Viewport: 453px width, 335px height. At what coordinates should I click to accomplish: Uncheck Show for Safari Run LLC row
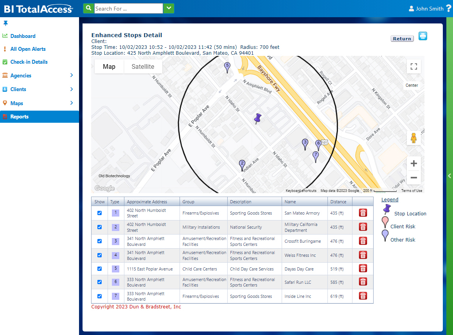click(99, 282)
